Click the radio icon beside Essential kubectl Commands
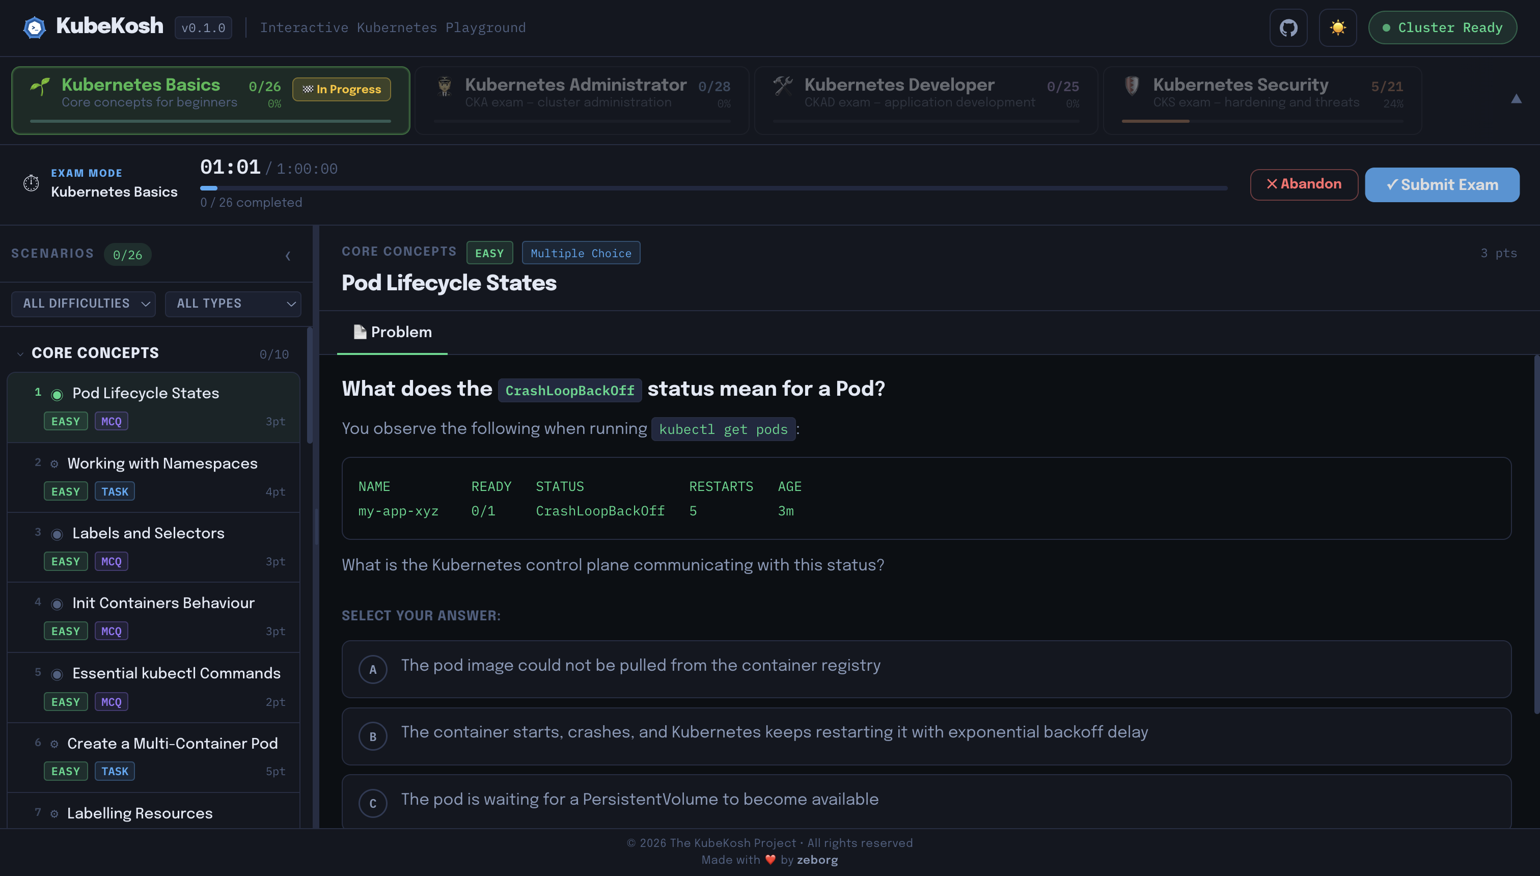The width and height of the screenshot is (1540, 876). [x=57, y=674]
